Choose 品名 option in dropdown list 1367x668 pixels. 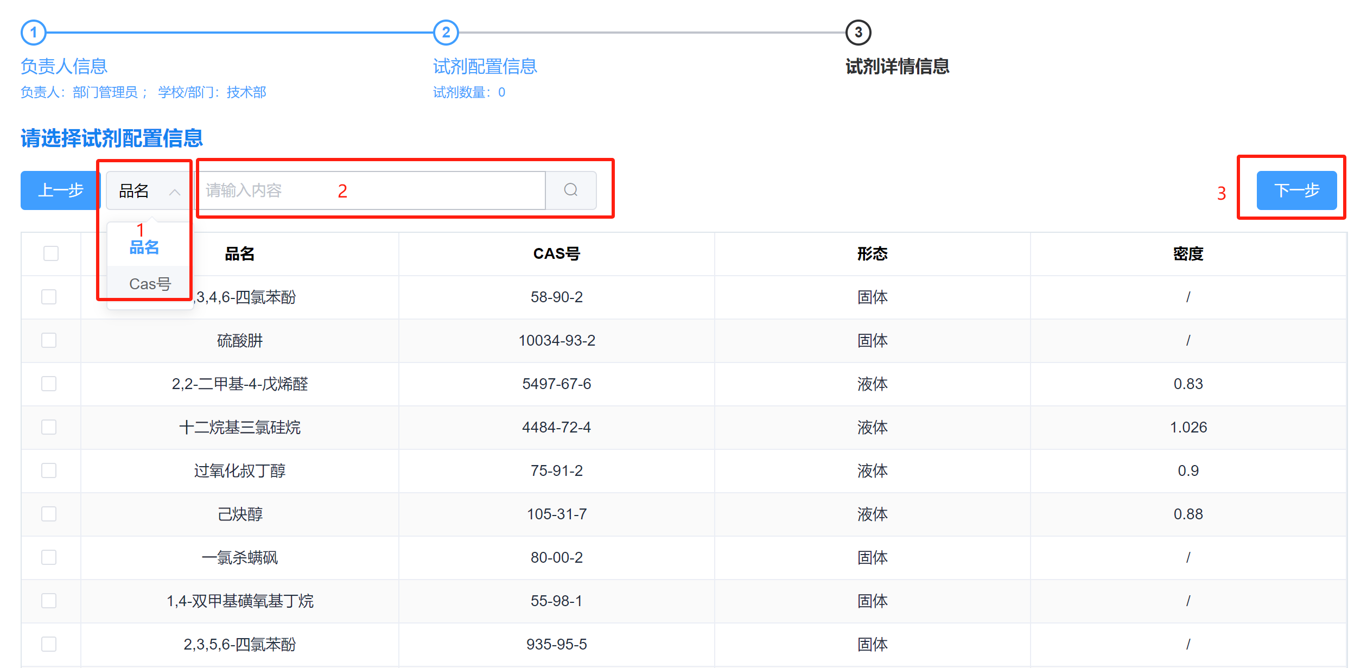pyautogui.click(x=144, y=247)
